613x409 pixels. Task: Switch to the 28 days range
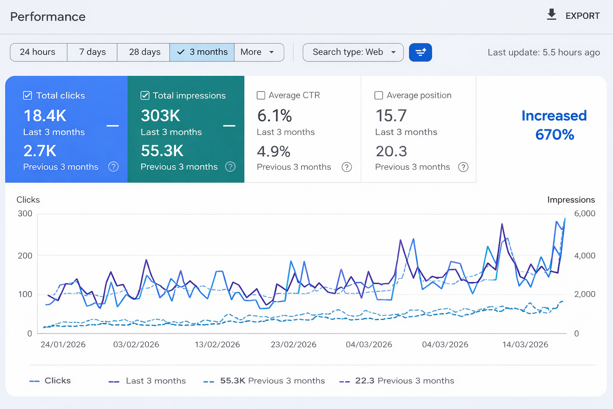point(144,52)
